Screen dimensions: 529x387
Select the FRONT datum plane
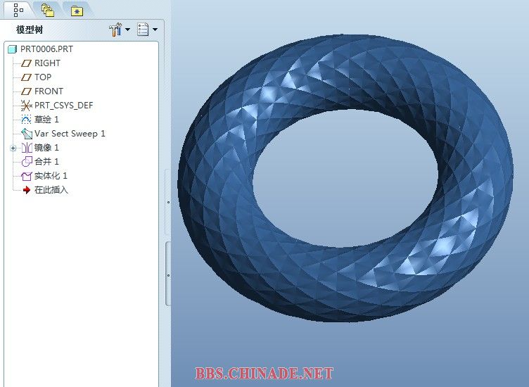(x=49, y=91)
